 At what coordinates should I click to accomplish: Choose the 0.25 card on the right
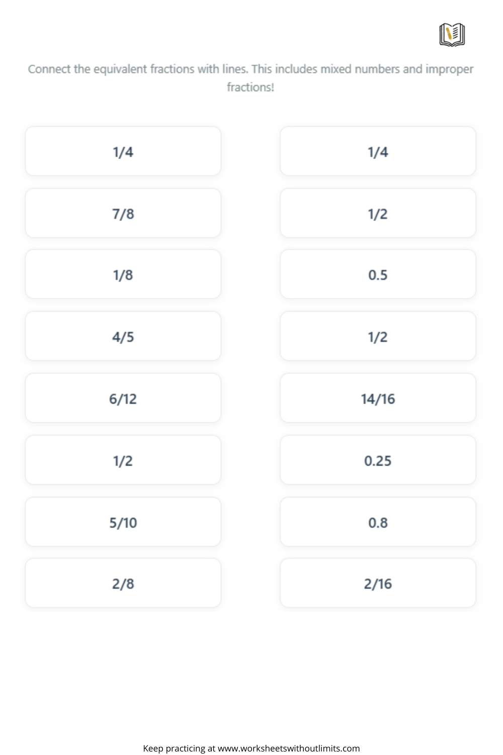(378, 460)
